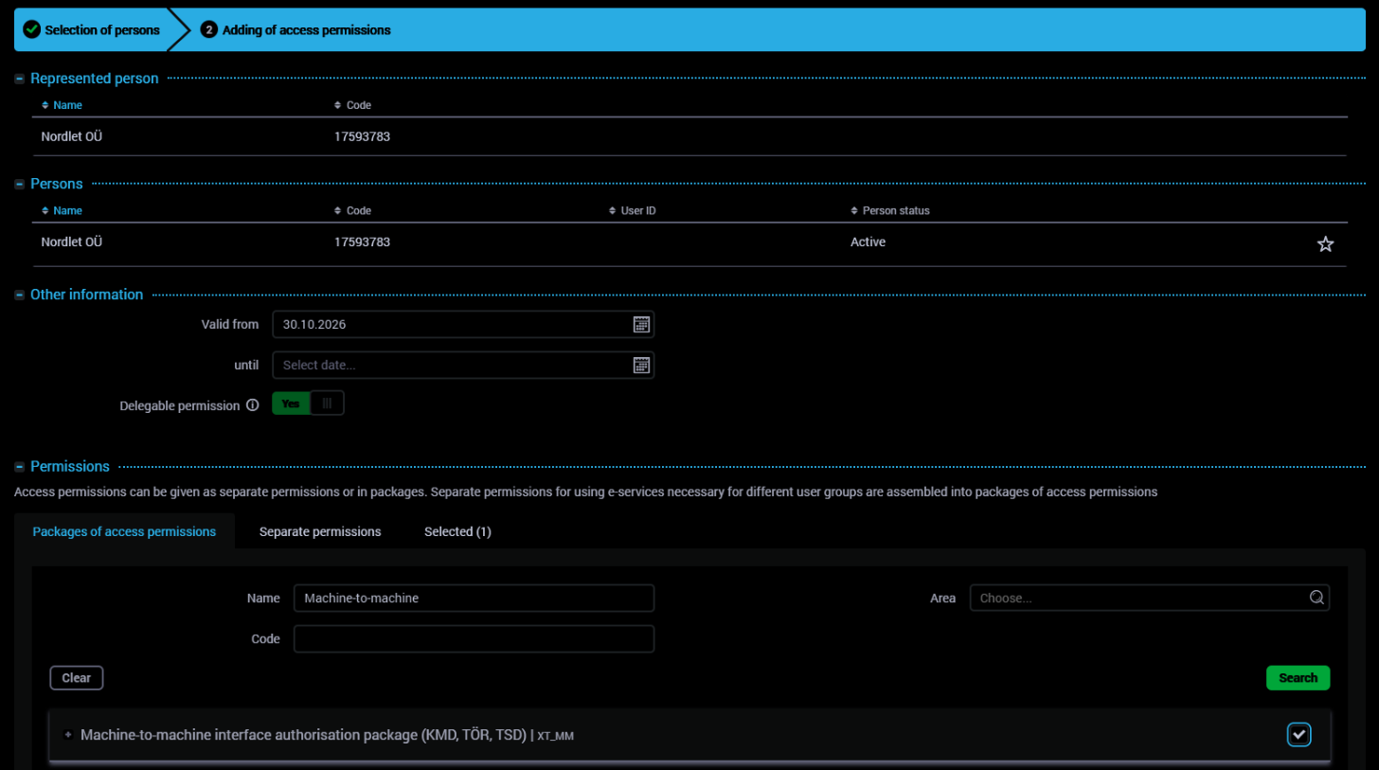Go back to Selection of persons step
Image resolution: width=1379 pixels, height=770 pixels.
coord(92,30)
